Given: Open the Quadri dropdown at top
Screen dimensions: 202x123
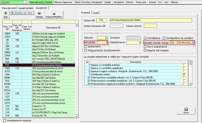Looking at the screenshot, I should coord(25,2).
